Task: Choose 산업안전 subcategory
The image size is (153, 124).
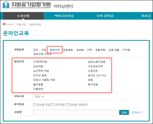Action: click(93, 71)
